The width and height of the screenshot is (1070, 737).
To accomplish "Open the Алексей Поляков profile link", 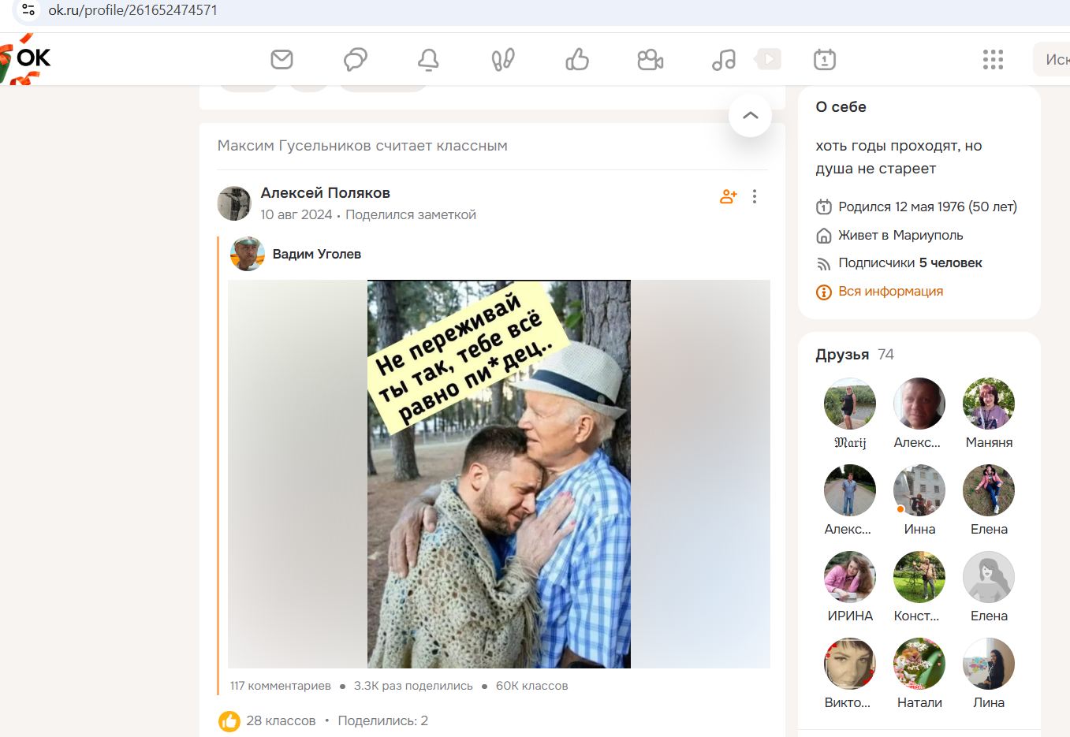I will pyautogui.click(x=325, y=192).
